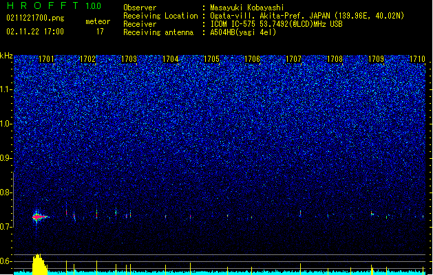Select the A504HB(yagi 4el) antenna text
Viewport: 433px width, 275px height.
(243, 32)
